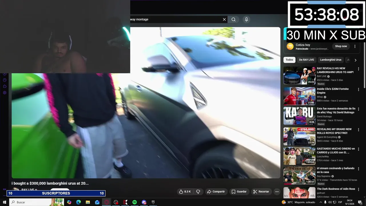
Task: Open irl stream cocinando video thumbnail
Action: [x=299, y=176]
